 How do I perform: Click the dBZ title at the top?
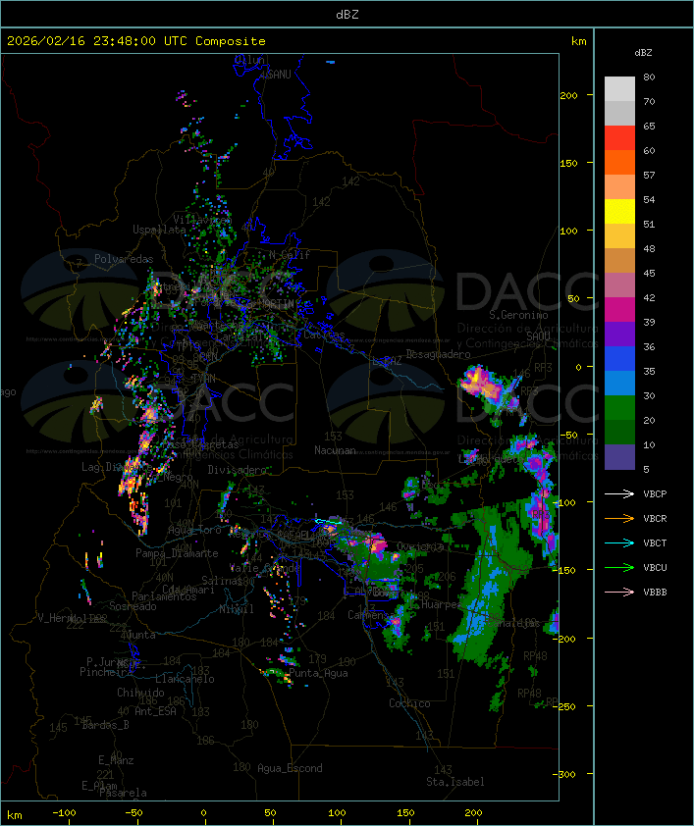(x=347, y=14)
